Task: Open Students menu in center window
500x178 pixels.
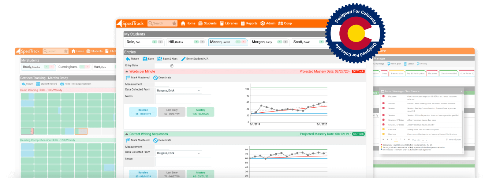Action: [x=208, y=23]
